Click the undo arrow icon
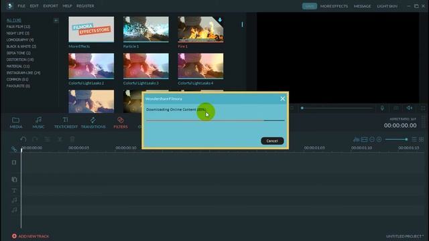The image size is (429, 241). pos(23,139)
